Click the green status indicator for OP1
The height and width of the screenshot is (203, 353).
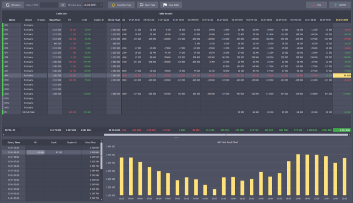pos(3,25)
